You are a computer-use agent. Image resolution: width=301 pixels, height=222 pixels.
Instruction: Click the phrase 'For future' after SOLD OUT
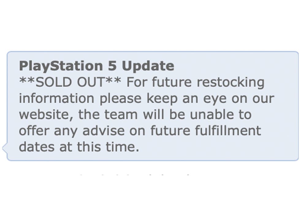159,82
